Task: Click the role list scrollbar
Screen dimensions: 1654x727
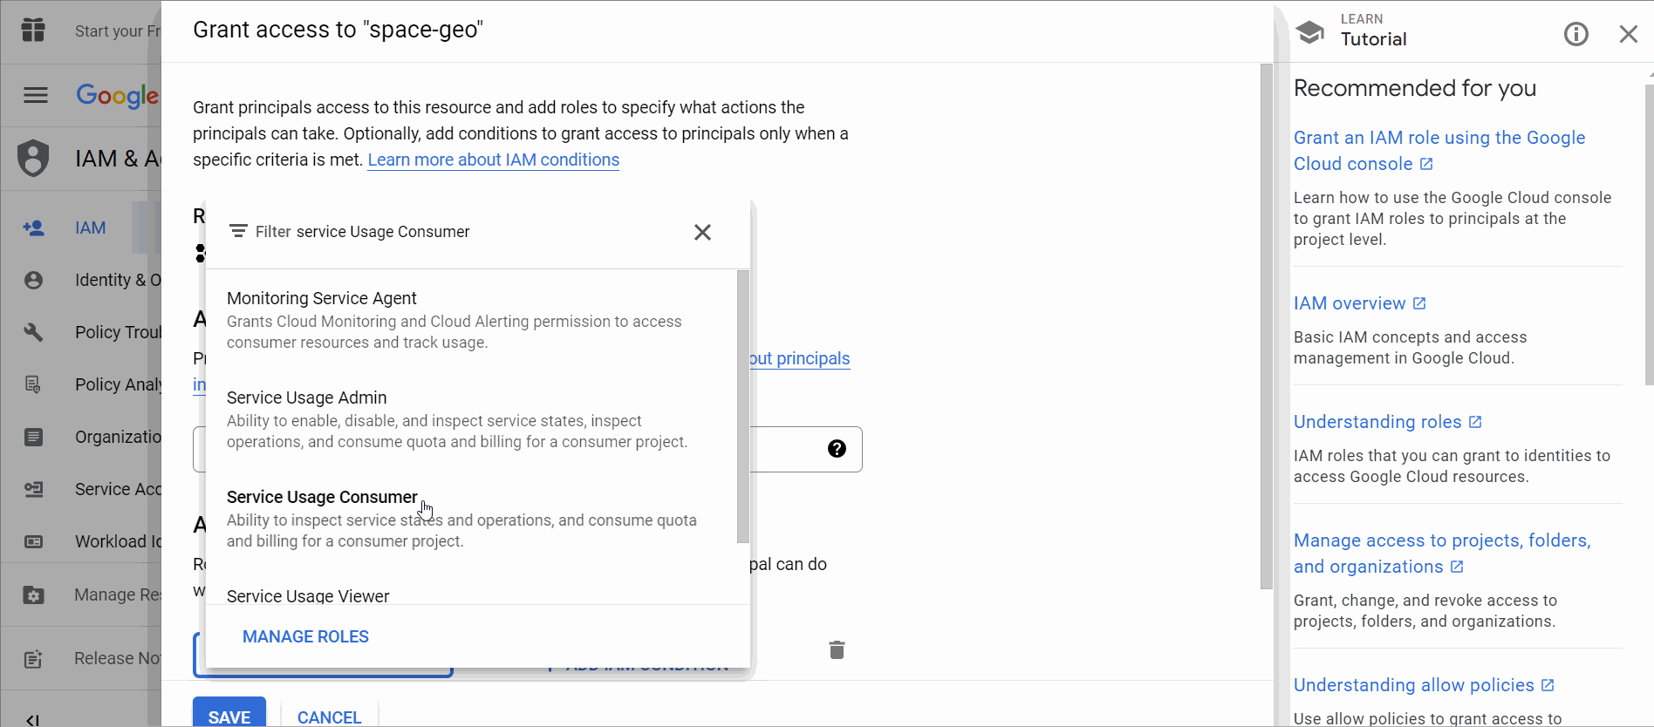Action: pos(742,406)
